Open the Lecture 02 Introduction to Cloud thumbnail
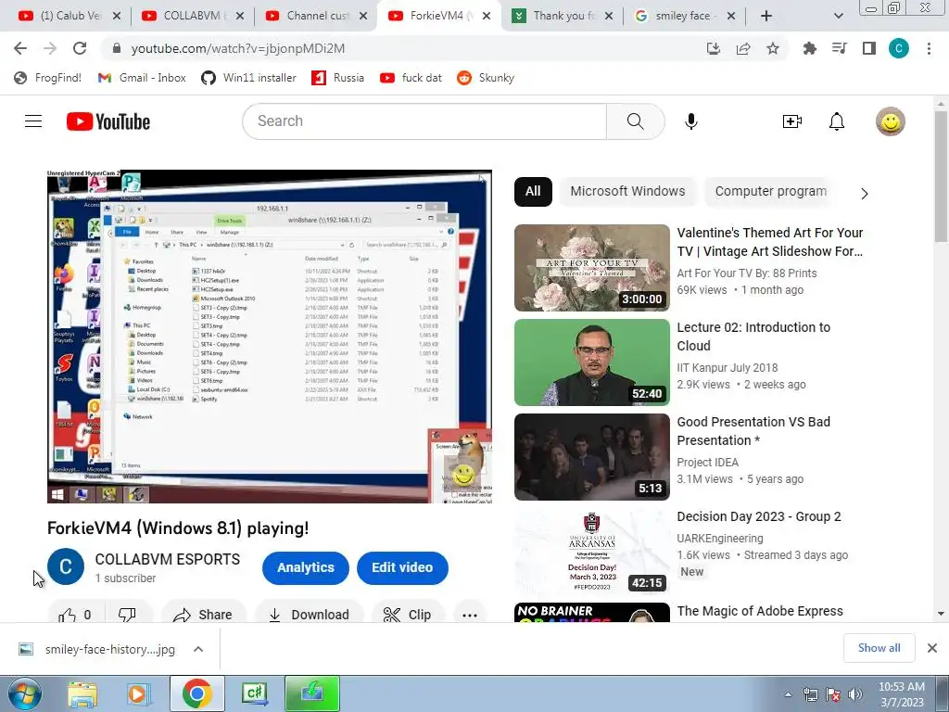This screenshot has height=712, width=949. tap(592, 362)
